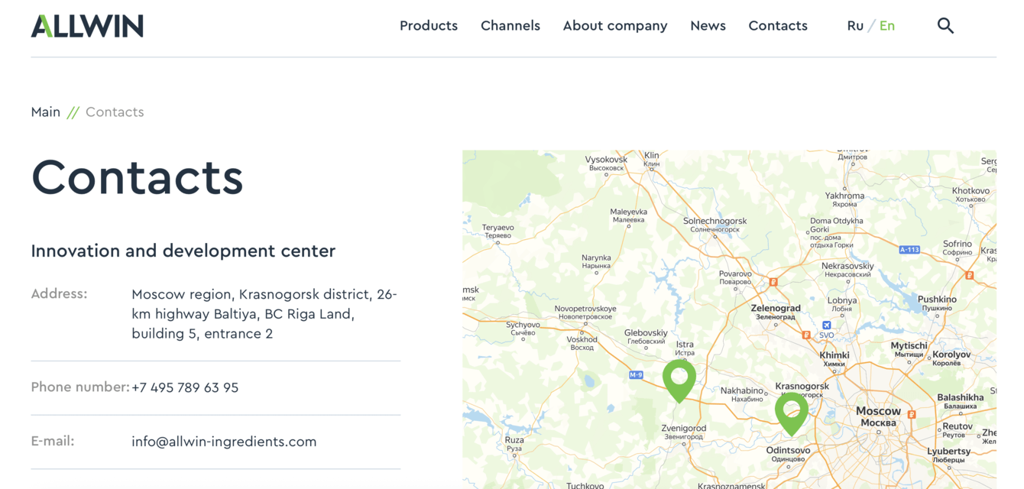The height and width of the screenshot is (489, 1024).
Task: Follow the Main breadcrumb link
Action: click(46, 112)
